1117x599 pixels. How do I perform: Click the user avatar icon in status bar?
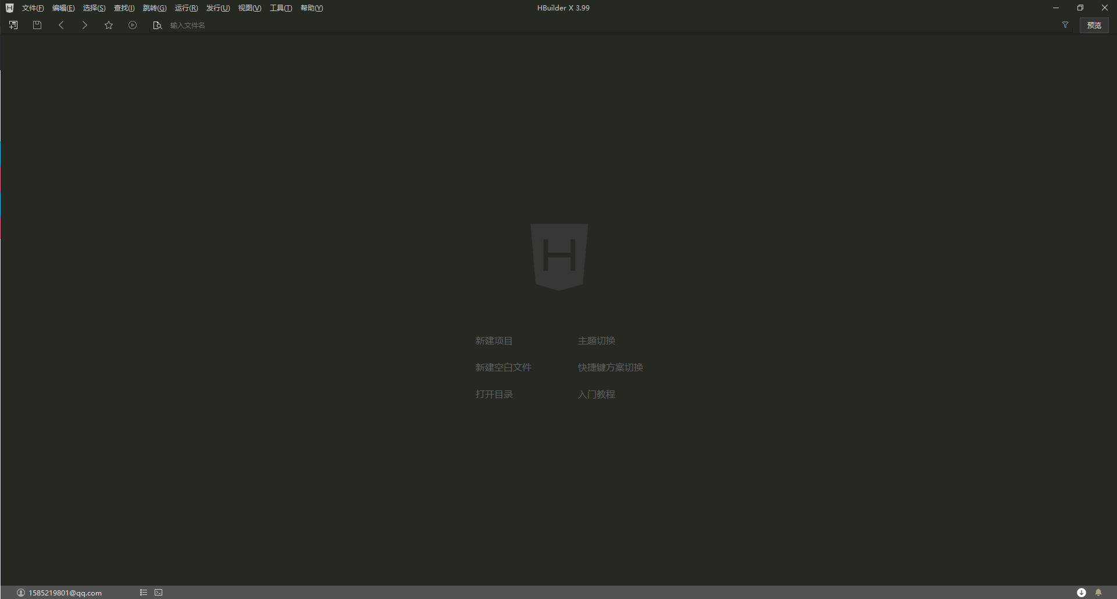pos(22,592)
